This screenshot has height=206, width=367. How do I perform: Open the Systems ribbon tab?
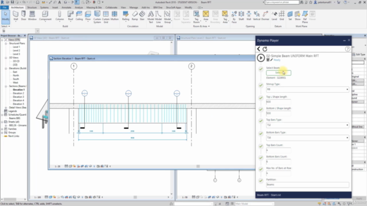[44, 7]
